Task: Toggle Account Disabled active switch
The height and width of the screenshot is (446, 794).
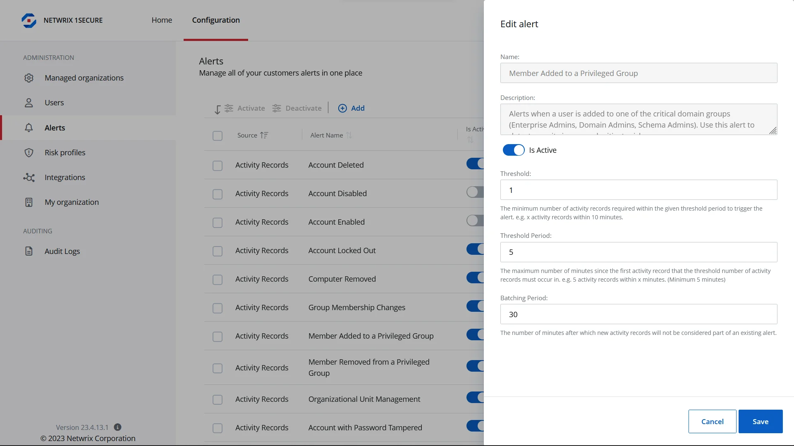Action: point(475,192)
